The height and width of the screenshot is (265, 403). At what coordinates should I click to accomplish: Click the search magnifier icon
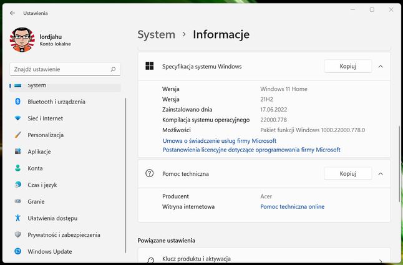point(113,69)
